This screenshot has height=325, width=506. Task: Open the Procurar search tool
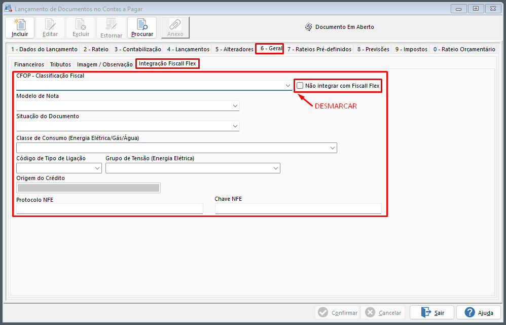tap(142, 28)
